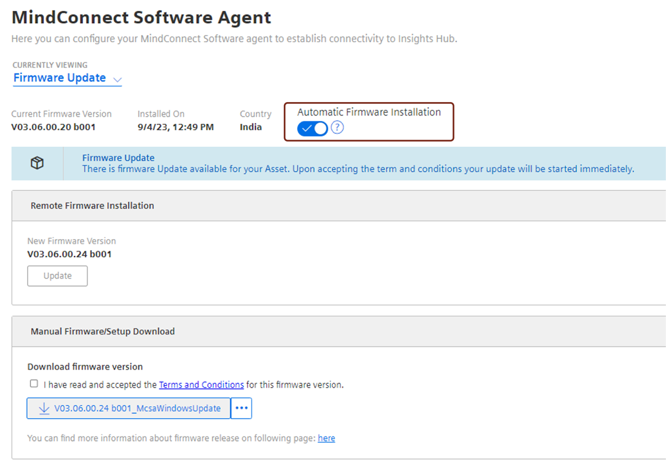Download V03.06.00.24 b001_McsaWindowsUpdate
The height and width of the screenshot is (470, 666).
[x=129, y=408]
